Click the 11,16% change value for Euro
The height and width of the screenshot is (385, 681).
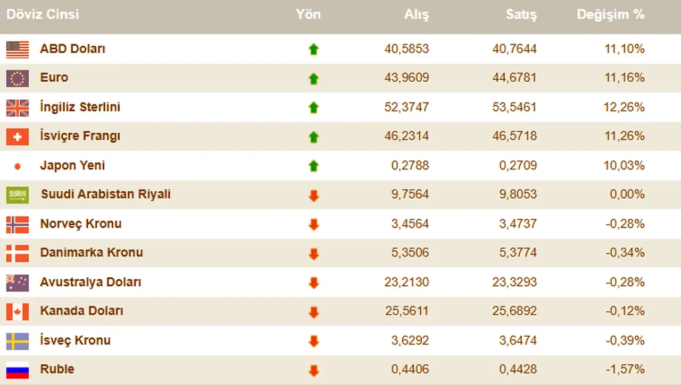tap(625, 78)
